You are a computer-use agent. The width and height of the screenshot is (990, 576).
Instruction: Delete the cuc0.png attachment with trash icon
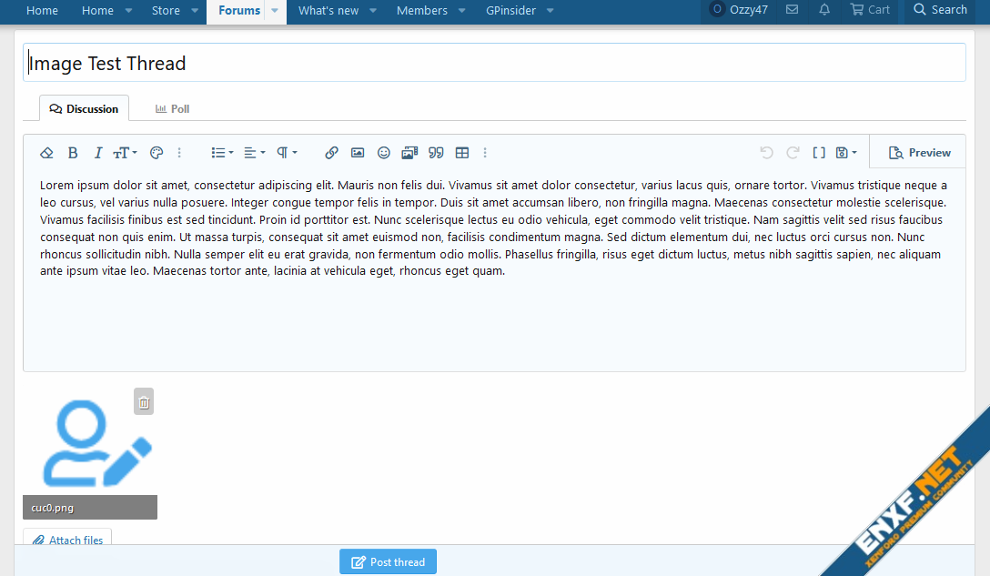point(144,401)
